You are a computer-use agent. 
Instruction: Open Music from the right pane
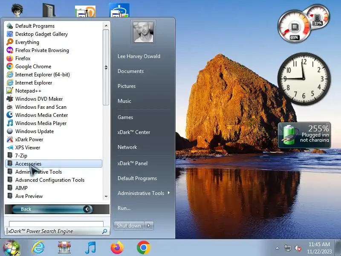click(x=124, y=101)
